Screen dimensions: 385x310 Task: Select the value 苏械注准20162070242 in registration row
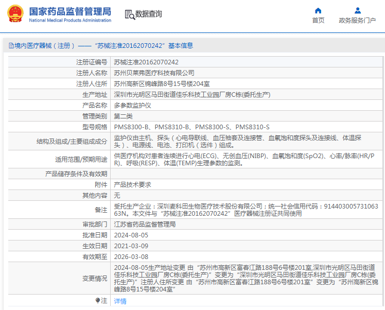click(x=146, y=62)
